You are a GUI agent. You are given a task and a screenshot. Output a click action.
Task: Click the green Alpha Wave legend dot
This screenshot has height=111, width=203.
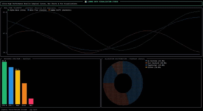tap(8, 10)
